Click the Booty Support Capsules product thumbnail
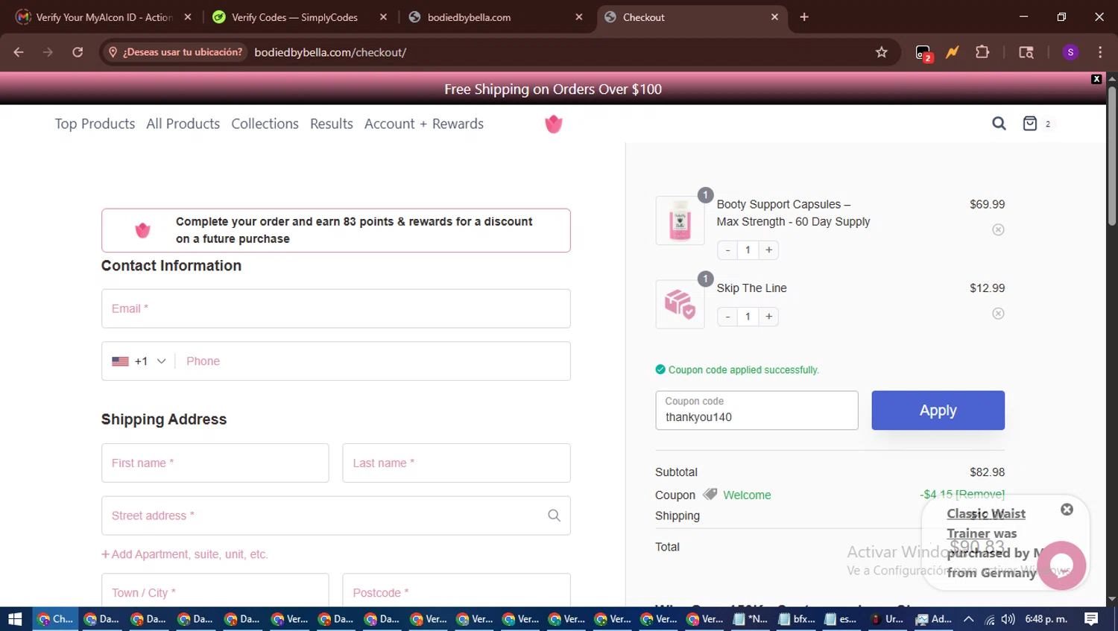 pos(680,221)
